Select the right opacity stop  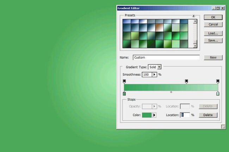coord(218,81)
